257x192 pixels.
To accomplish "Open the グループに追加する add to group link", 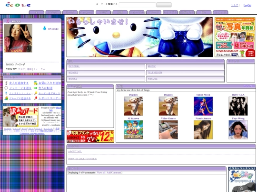I will 20,98.
